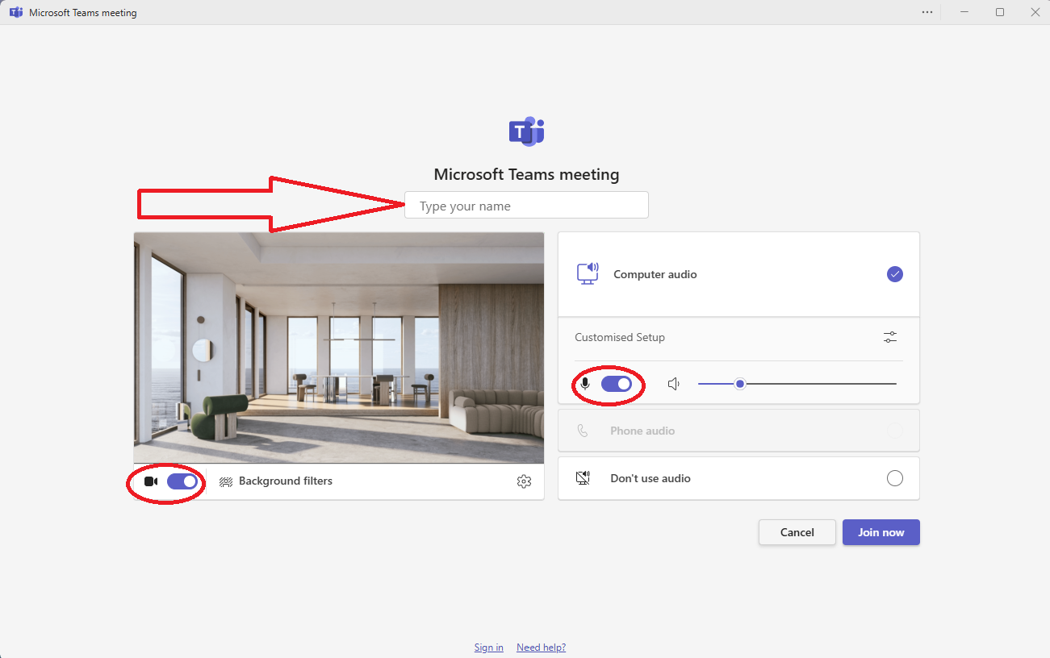Click Join now
The image size is (1050, 658).
click(x=881, y=532)
